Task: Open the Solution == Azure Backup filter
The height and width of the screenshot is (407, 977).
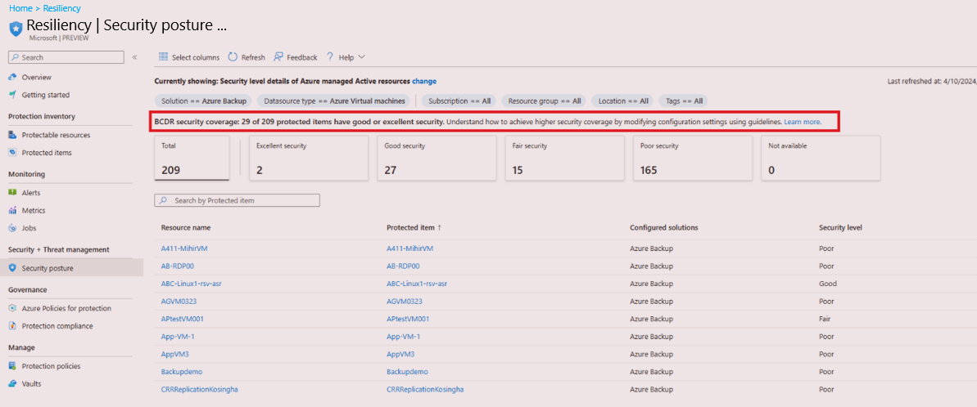Action: pyautogui.click(x=202, y=101)
